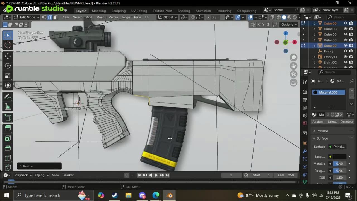
Task: Select the Scale tool in left toolbar
Action: tap(8, 76)
